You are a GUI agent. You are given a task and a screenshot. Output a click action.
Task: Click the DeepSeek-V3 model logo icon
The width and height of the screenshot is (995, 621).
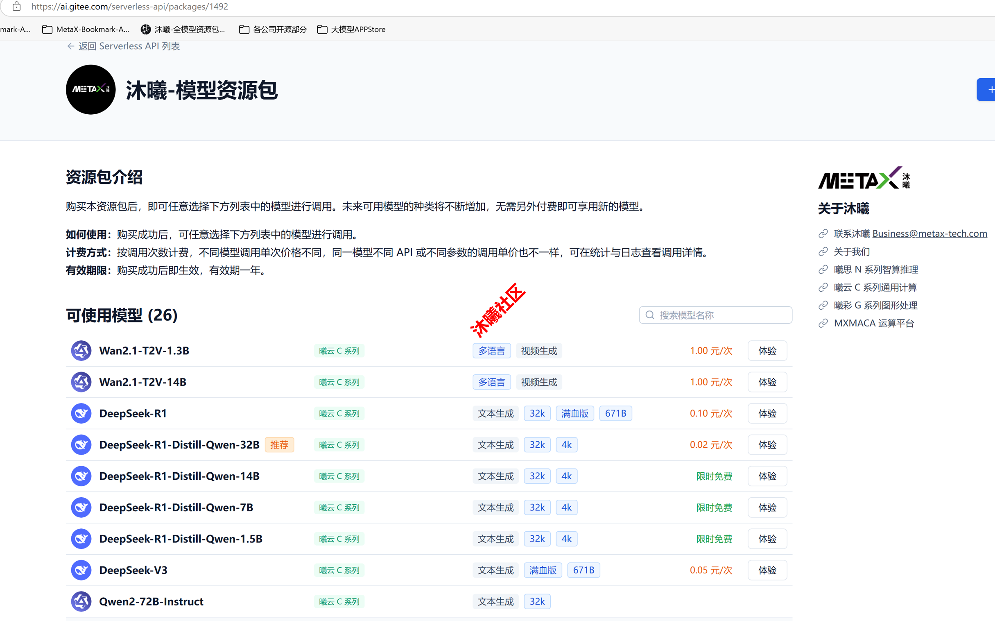click(x=81, y=570)
